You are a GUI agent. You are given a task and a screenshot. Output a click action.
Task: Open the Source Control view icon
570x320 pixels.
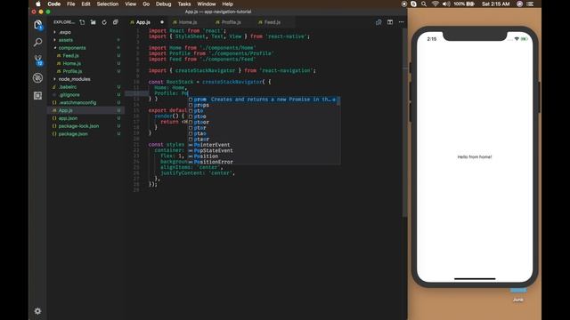coord(38,60)
